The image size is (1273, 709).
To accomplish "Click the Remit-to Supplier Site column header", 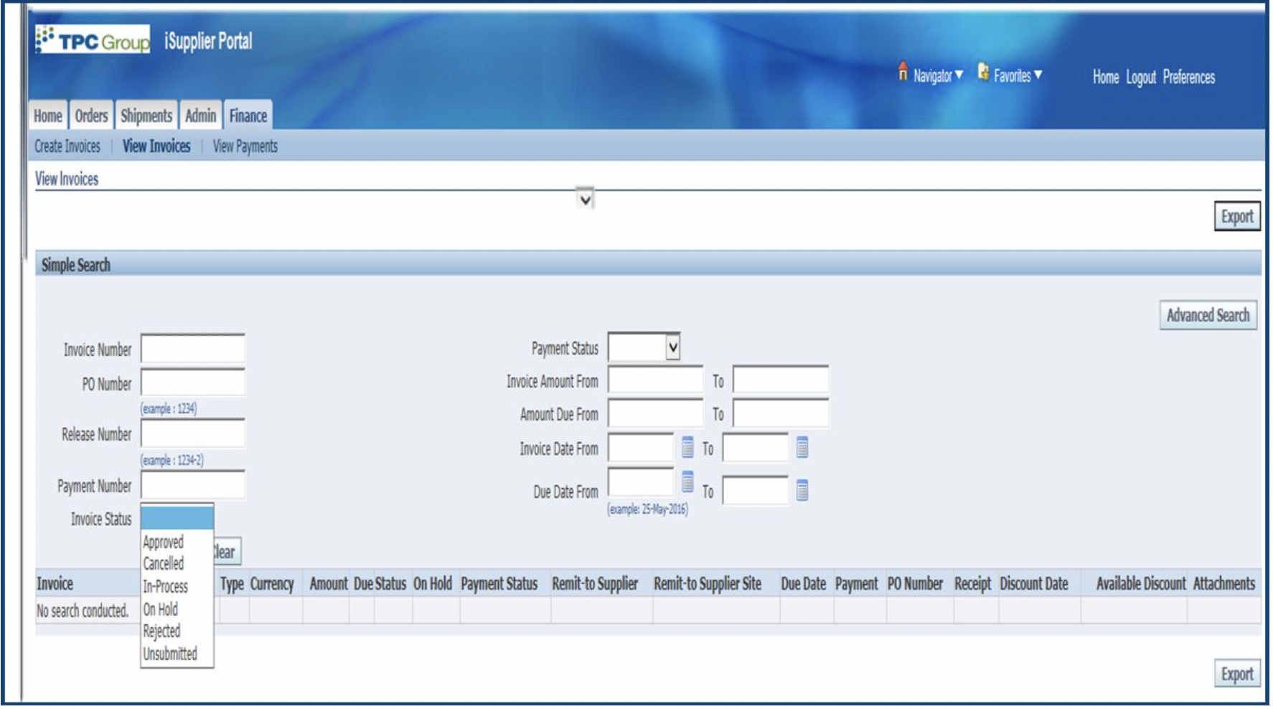I will coord(708,583).
